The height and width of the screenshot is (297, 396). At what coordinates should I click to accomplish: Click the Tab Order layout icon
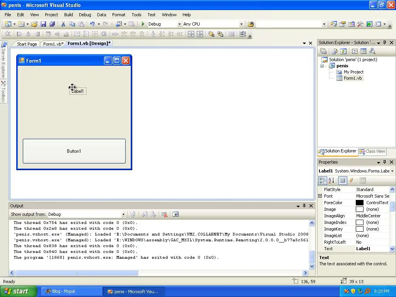click(242, 34)
